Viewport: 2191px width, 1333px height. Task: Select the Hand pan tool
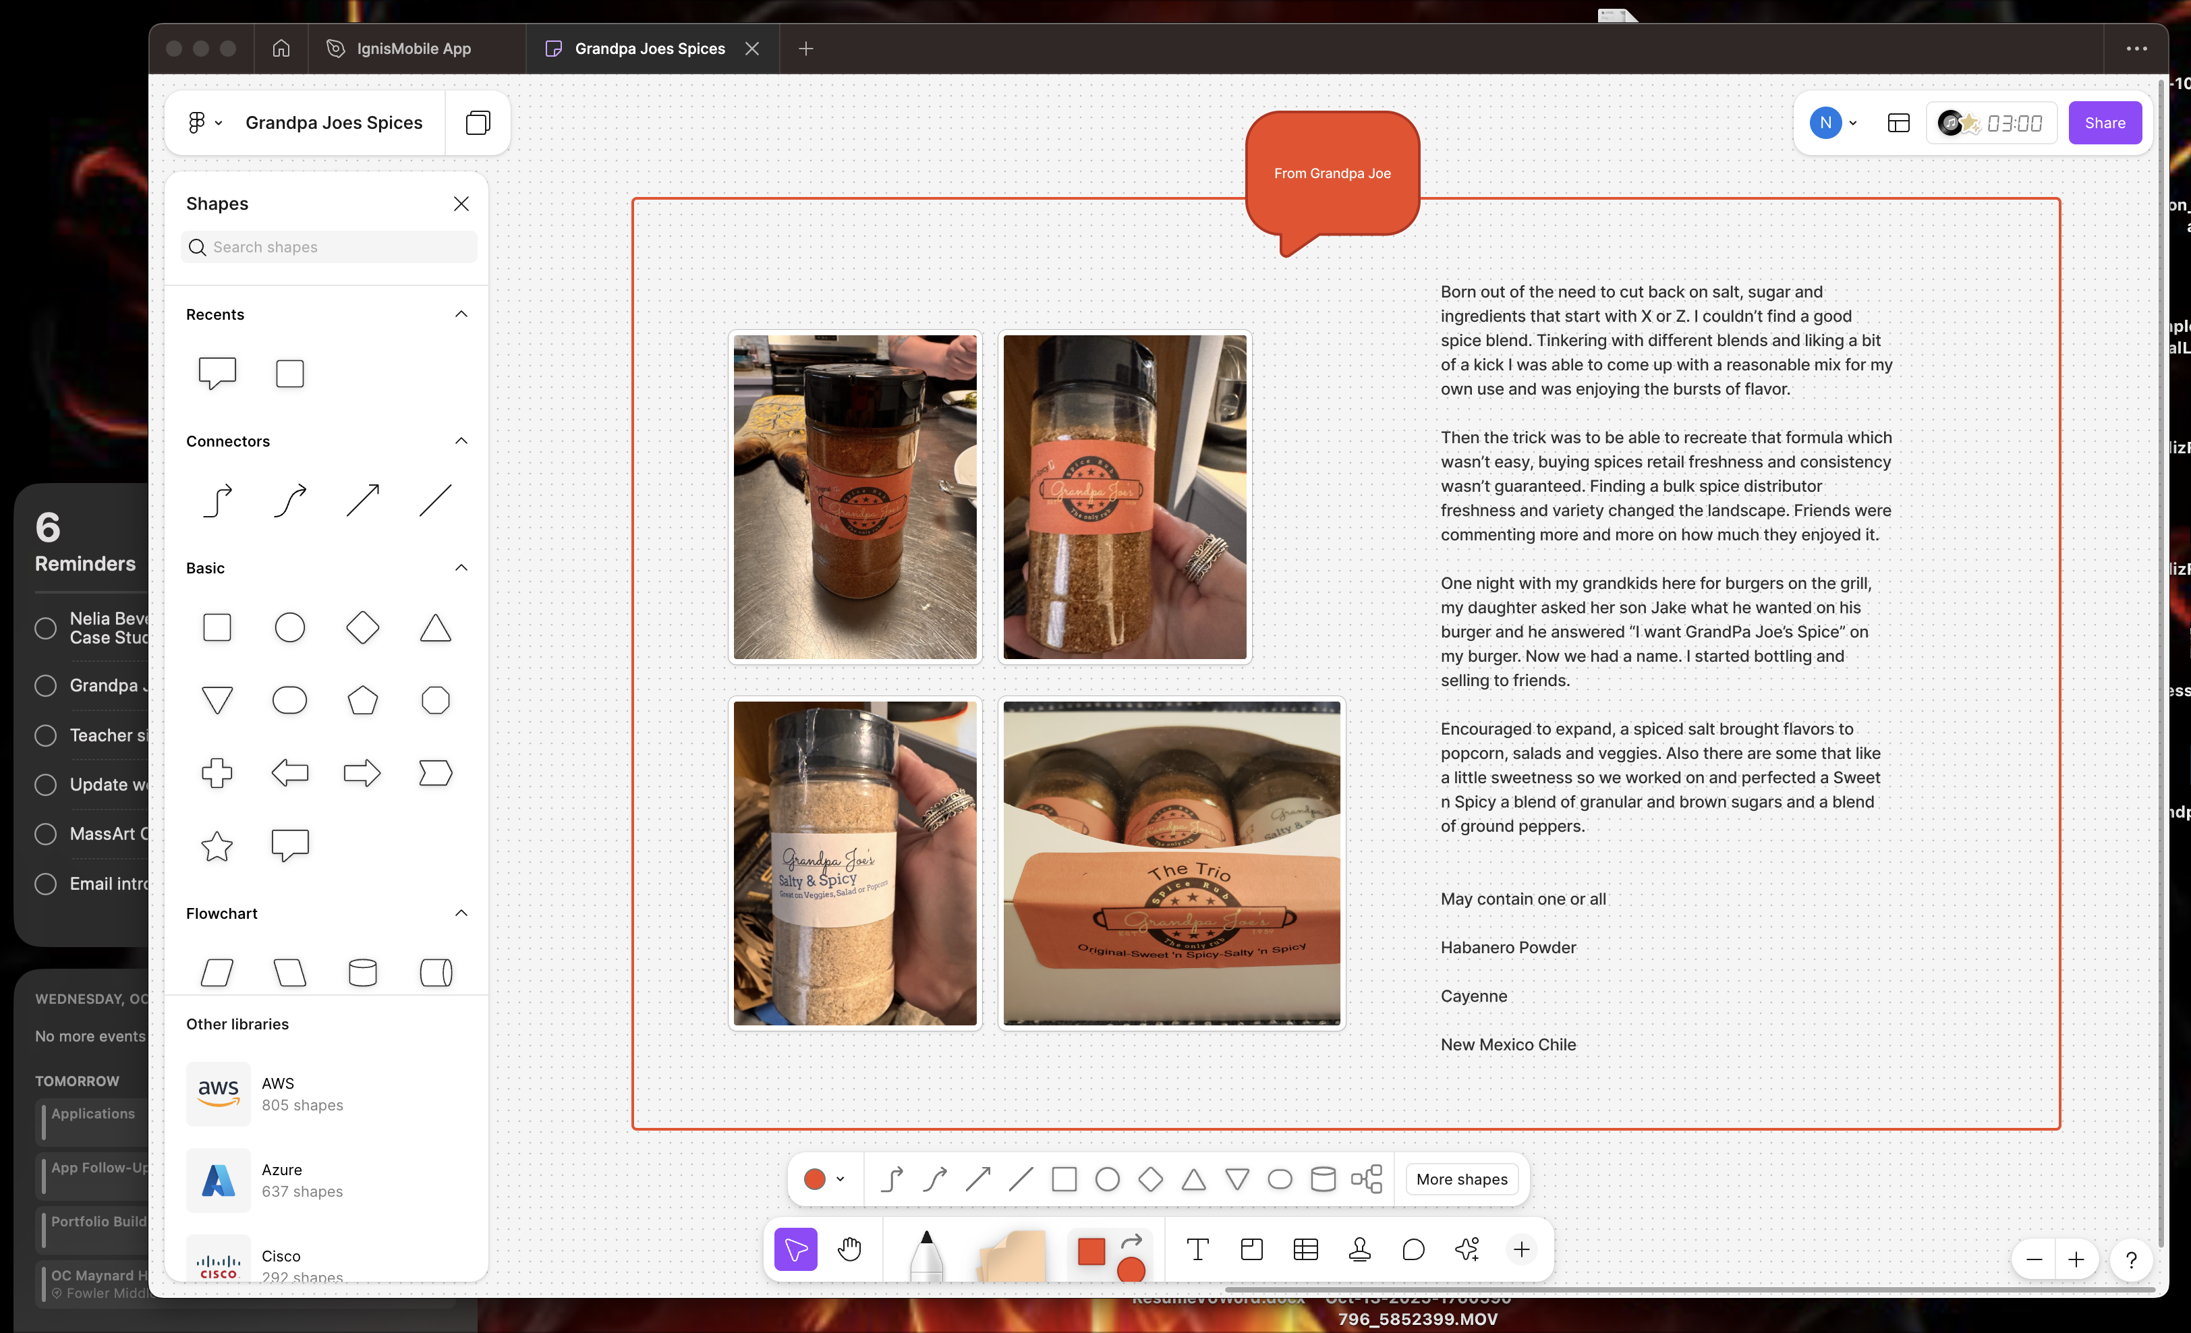850,1249
